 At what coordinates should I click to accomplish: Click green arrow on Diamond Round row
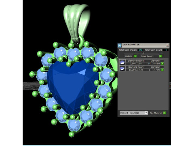[x=162, y=64]
